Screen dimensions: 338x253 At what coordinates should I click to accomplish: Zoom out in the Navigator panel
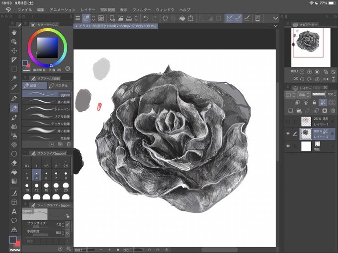tap(302, 71)
